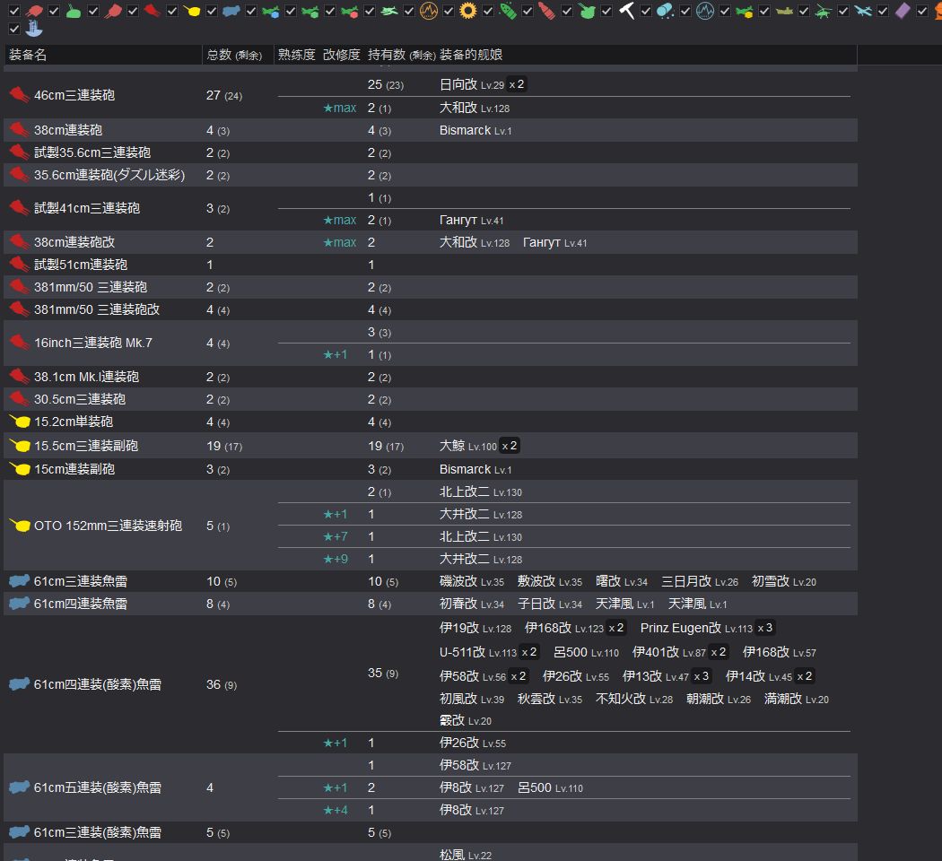942x861 pixels.
Task: Select the 試製51cm連装砲 equipment name
Action: click(x=81, y=265)
